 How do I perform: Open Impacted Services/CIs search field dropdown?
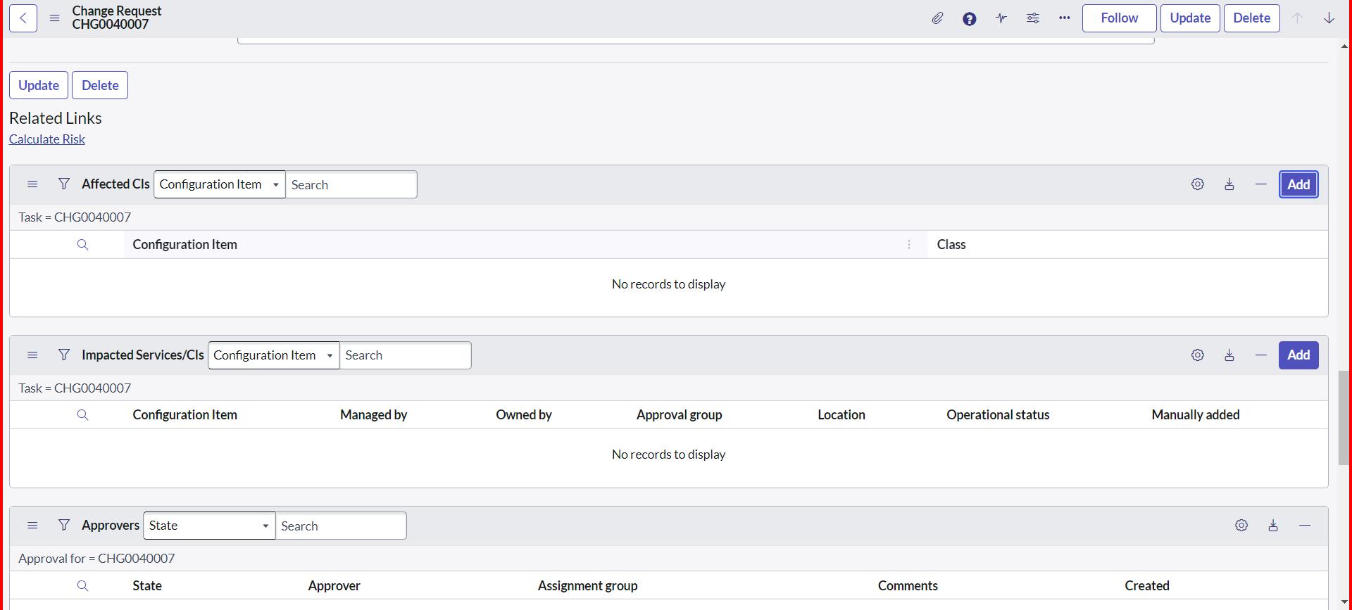274,355
